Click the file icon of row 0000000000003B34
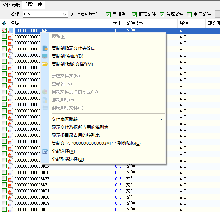 coord(11,191)
